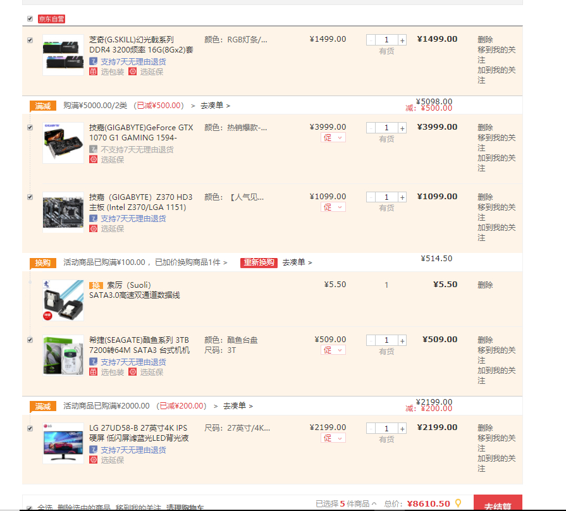Expand the 已选择5件商品 selected items list

tap(346, 503)
